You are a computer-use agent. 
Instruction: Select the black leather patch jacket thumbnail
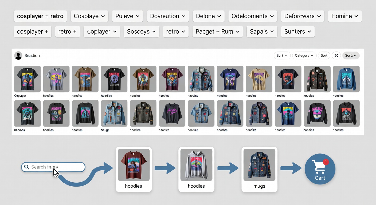pyautogui.click(x=317, y=79)
